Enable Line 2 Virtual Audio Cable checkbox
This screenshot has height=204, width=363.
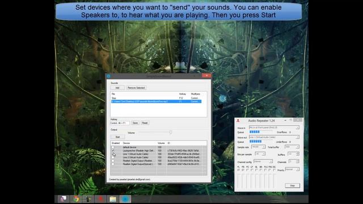(113, 158)
